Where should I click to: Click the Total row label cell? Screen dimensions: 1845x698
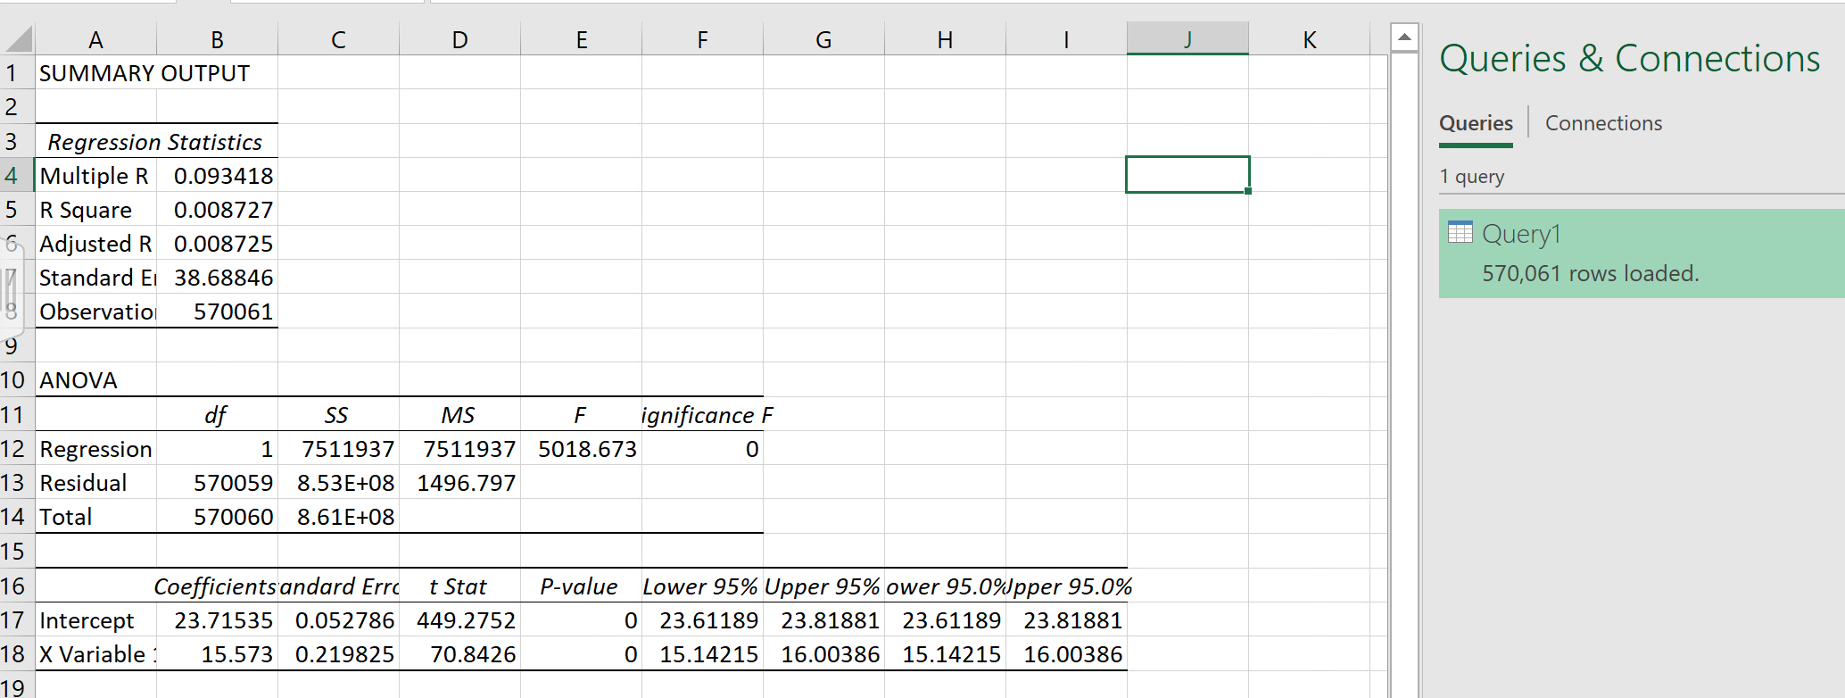tap(96, 516)
